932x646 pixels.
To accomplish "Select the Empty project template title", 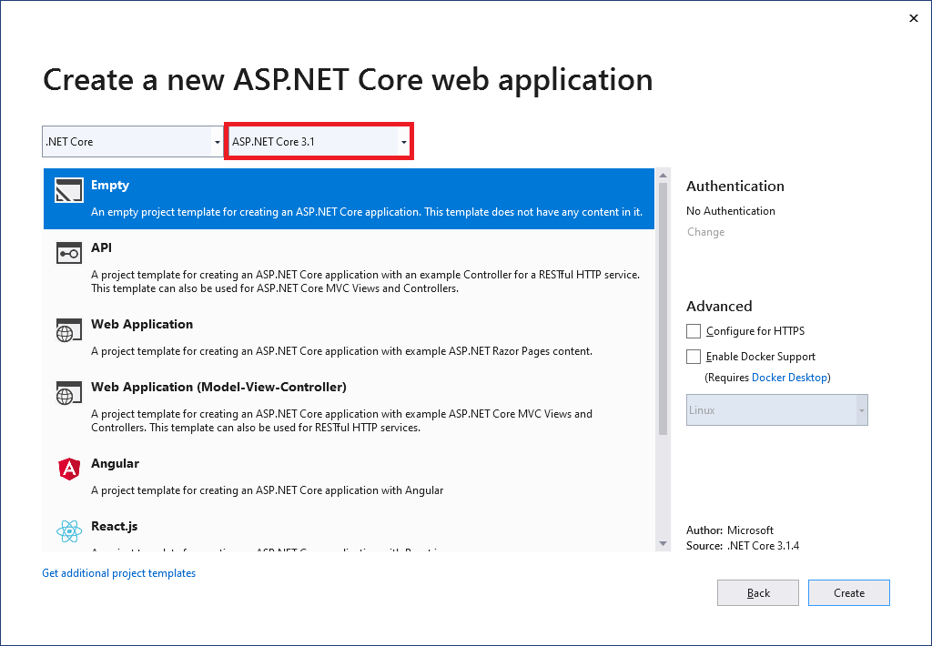I will [x=110, y=185].
